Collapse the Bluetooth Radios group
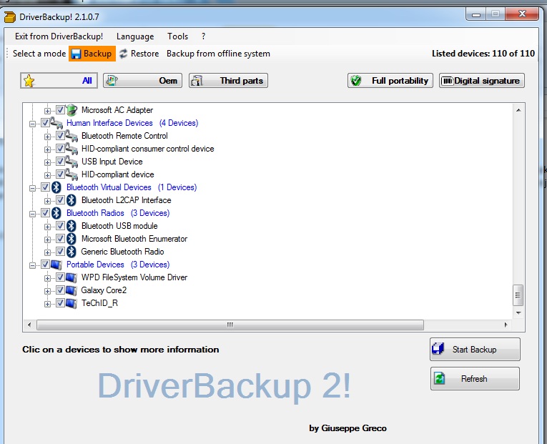 click(32, 214)
